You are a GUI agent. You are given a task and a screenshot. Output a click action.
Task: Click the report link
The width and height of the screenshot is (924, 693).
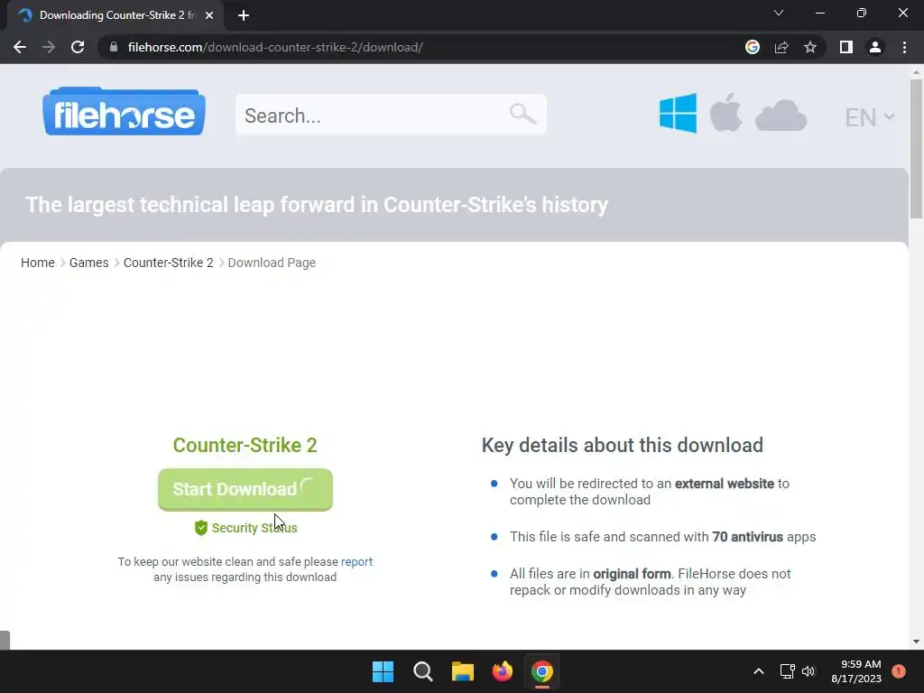tap(356, 561)
